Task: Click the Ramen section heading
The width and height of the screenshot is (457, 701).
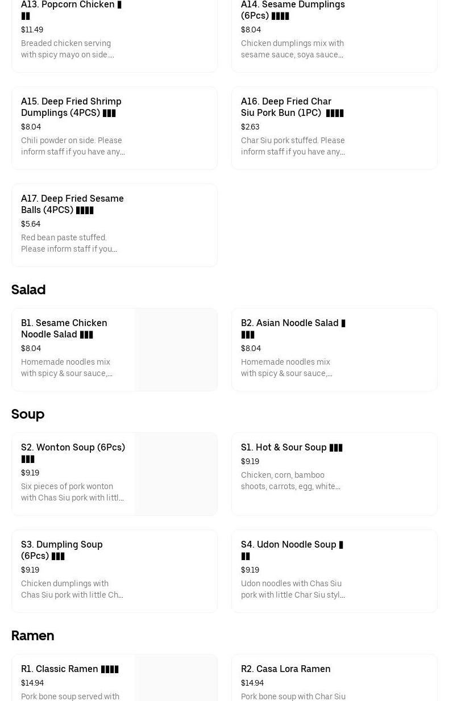Action: point(32,636)
